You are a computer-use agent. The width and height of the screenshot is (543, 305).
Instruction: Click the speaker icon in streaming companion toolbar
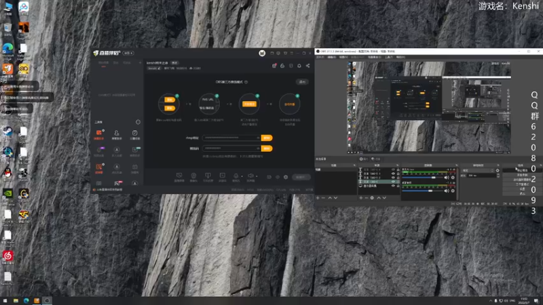(250, 176)
